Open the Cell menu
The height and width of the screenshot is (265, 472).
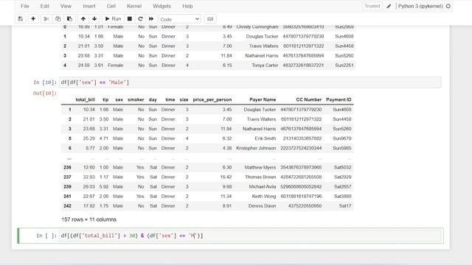click(111, 6)
